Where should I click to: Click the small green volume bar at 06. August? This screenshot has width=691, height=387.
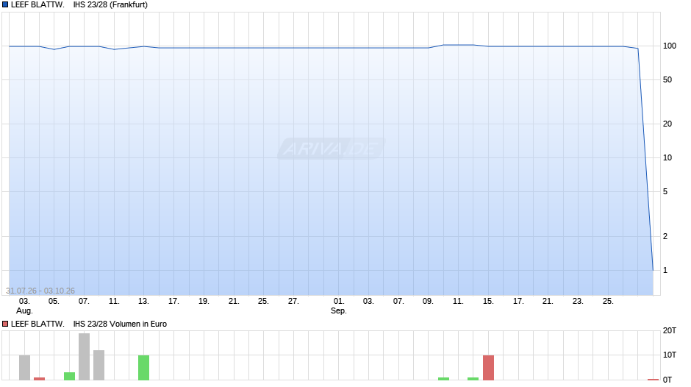coord(69,376)
